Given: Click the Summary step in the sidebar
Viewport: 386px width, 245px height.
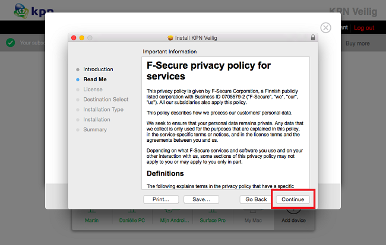Looking at the screenshot, I should 95,130.
